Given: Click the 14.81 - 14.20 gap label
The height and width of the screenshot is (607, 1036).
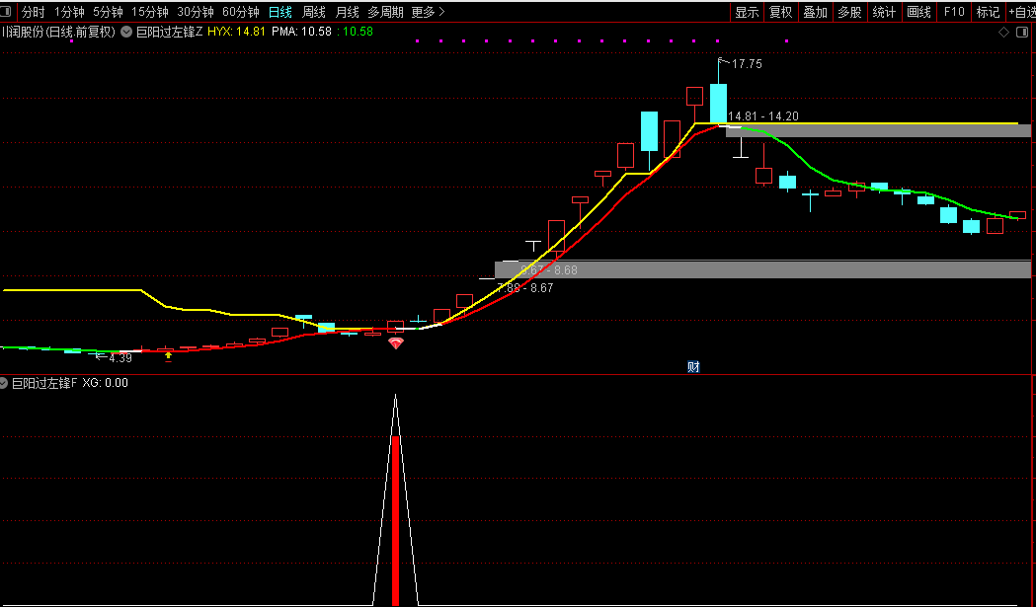Looking at the screenshot, I should [x=763, y=116].
